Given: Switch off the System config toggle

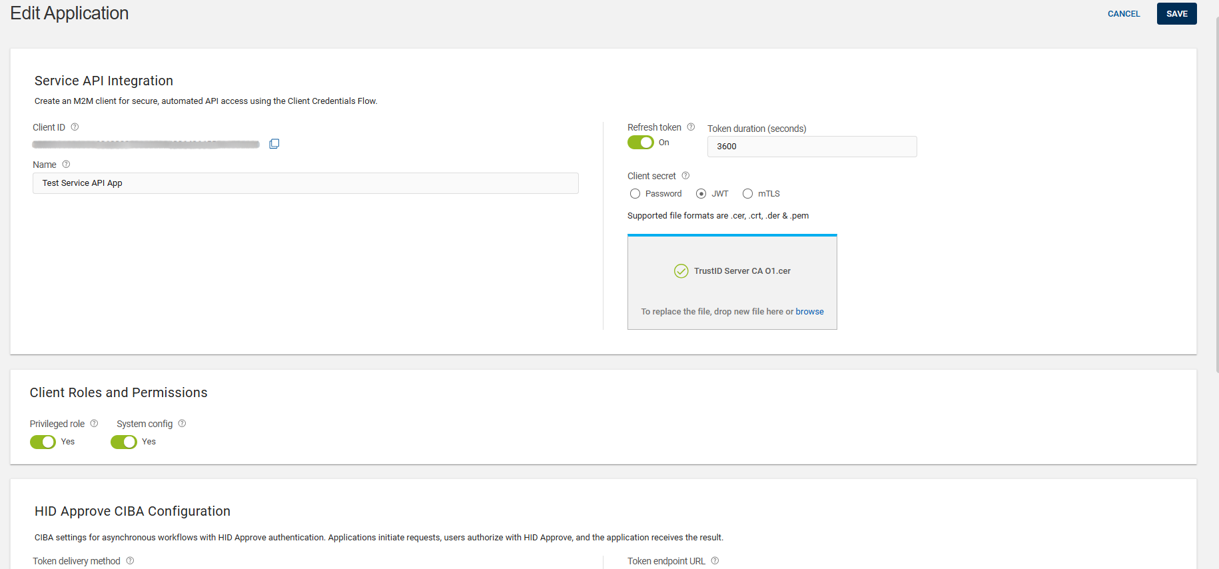Looking at the screenshot, I should point(124,442).
